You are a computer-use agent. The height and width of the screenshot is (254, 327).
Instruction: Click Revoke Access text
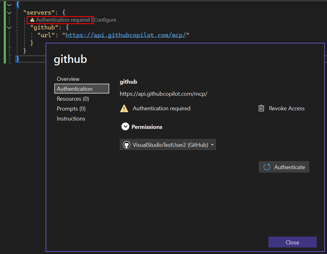287,108
